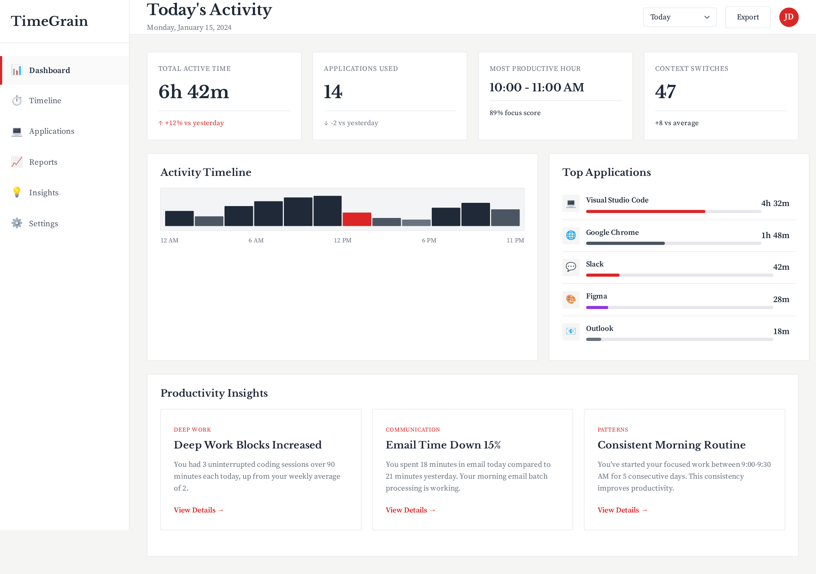
Task: Open View Details under Deep Work Blocks
Action: (198, 510)
